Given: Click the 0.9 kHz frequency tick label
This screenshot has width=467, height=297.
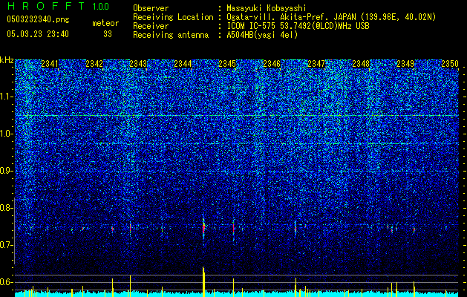Looking at the screenshot, I should pyautogui.click(x=7, y=171).
